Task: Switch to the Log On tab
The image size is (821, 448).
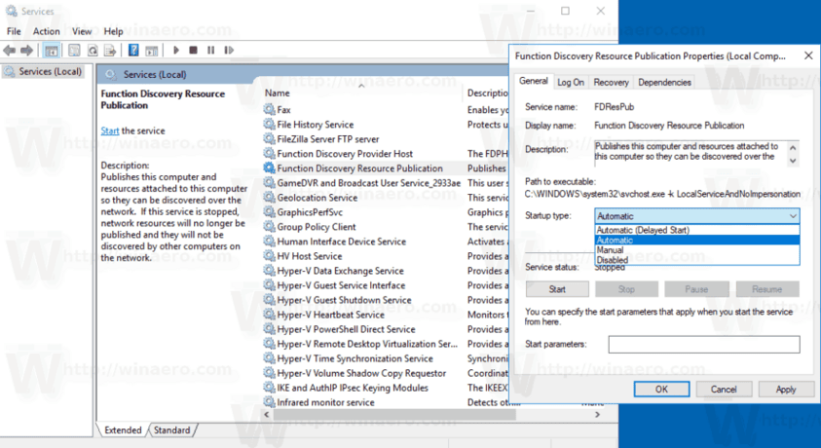Action: (571, 83)
